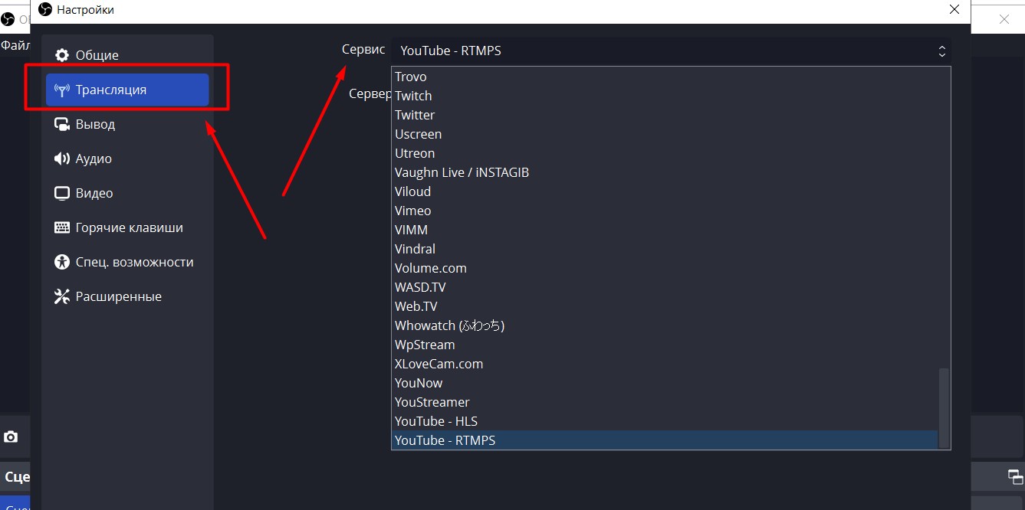The image size is (1025, 510).
Task: Click the monitor icon beside Видео
Action: coord(62,193)
